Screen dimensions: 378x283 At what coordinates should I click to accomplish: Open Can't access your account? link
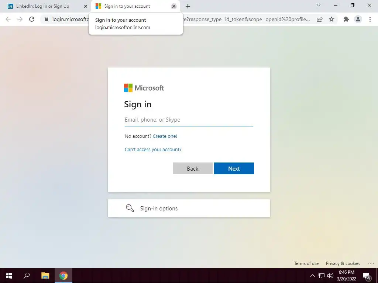pos(153,150)
